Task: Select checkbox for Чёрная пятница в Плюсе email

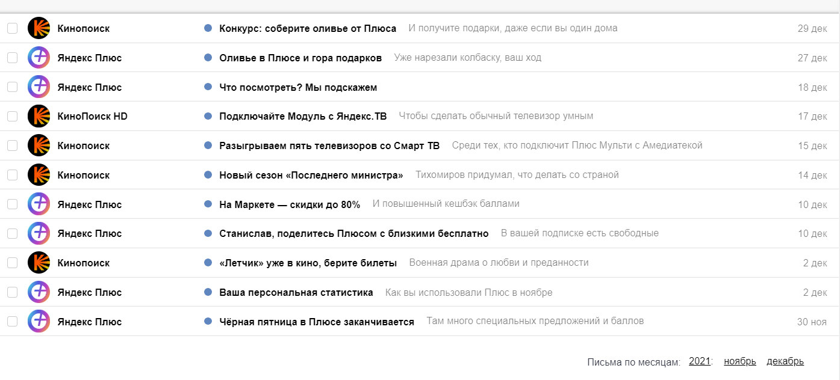Action: (x=12, y=322)
